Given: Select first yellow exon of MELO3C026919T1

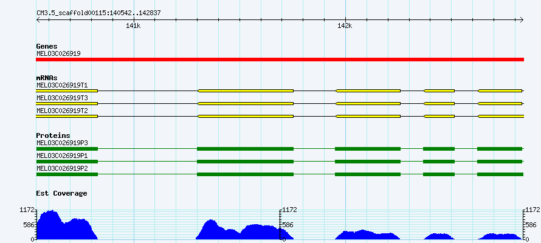Looking at the screenshot, I should tap(67, 91).
